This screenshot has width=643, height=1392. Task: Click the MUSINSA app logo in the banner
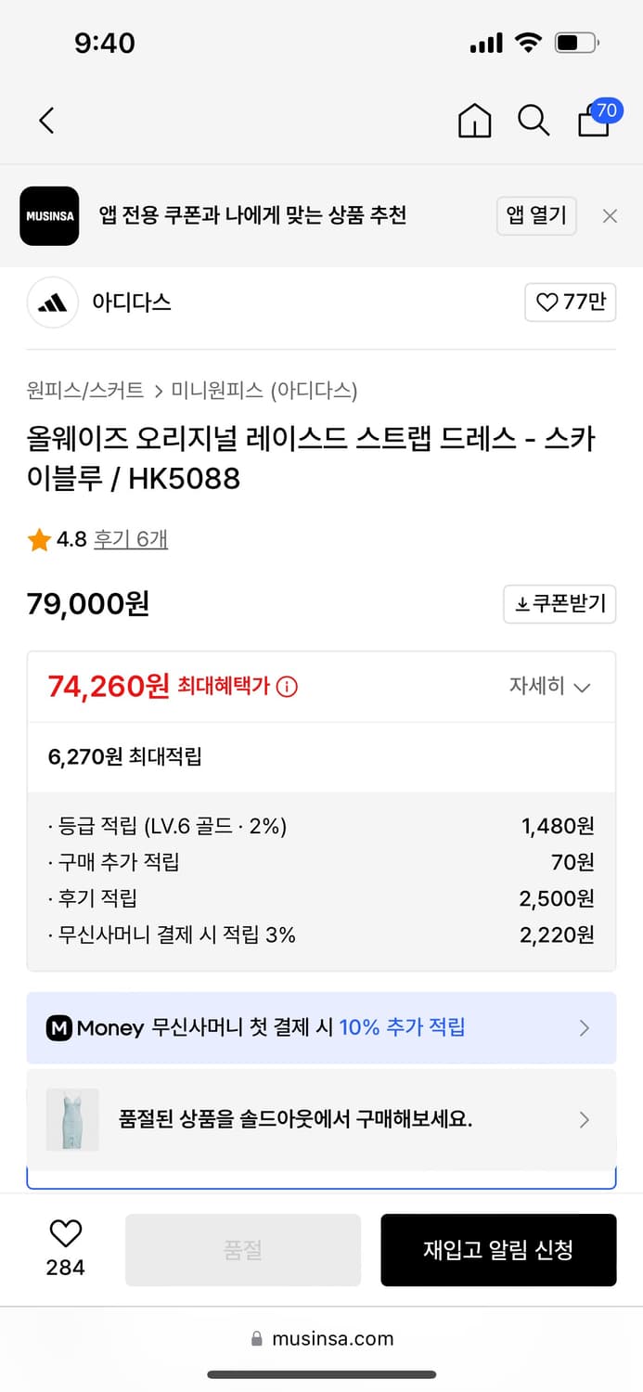click(49, 215)
